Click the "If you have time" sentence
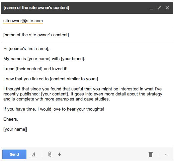Viewport: 174px width, 163px height. [x=54, y=109]
